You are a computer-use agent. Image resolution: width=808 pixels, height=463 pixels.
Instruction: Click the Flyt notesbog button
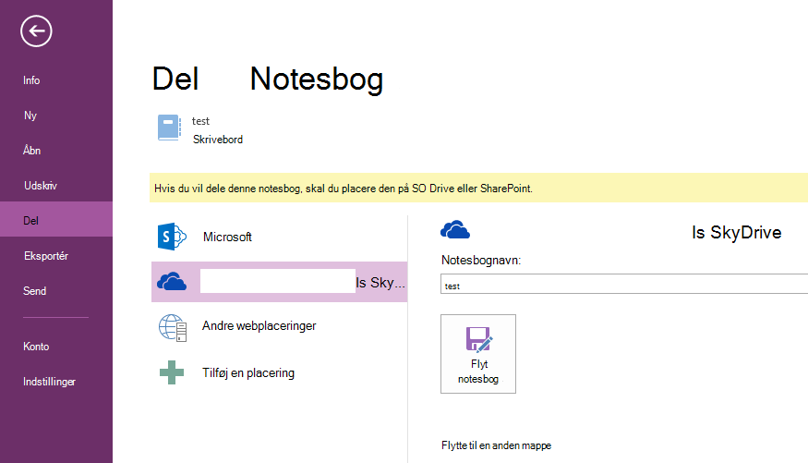478,354
